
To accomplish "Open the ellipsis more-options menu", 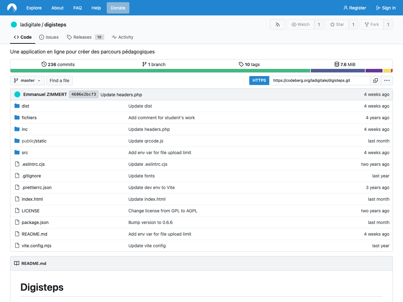I will click(387, 81).
